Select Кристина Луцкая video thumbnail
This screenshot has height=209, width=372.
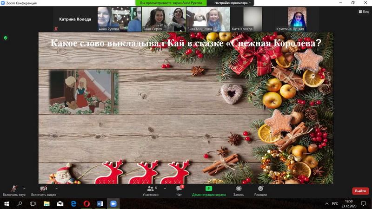[297, 19]
